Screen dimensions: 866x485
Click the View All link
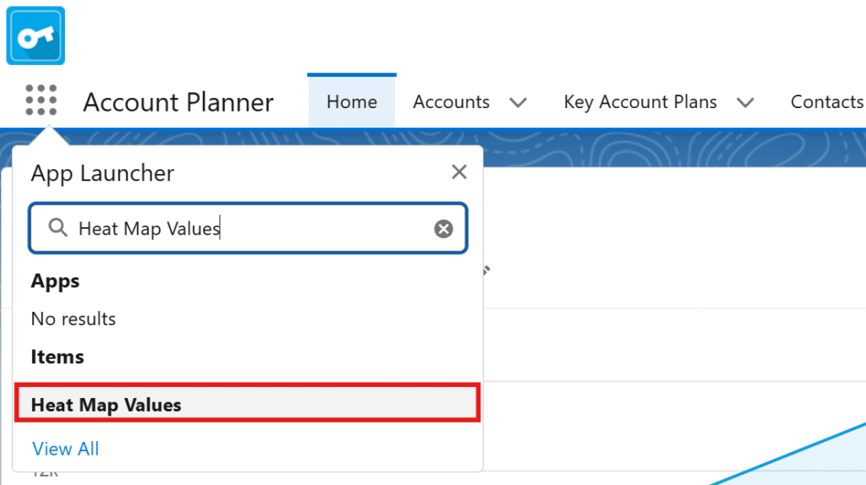click(65, 449)
